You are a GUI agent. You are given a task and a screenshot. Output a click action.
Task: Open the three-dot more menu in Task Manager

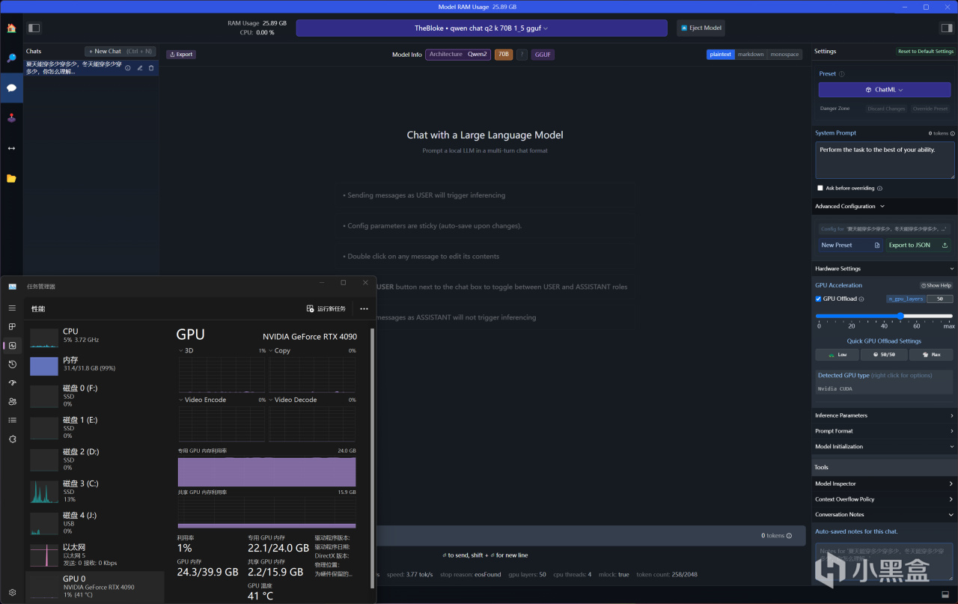click(364, 308)
